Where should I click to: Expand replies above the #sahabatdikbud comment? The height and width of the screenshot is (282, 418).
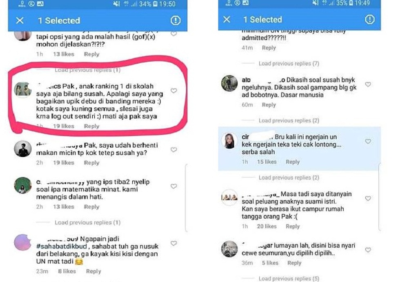tap(87, 222)
